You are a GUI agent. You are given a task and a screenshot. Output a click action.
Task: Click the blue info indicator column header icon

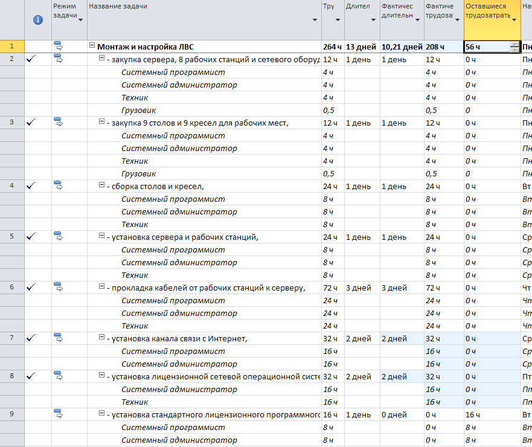38,20
